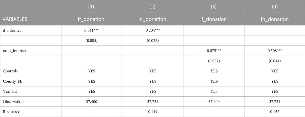Screen dimensions: 305x117
Task: Select the (0.044) standard error cell
Action: (275, 61)
